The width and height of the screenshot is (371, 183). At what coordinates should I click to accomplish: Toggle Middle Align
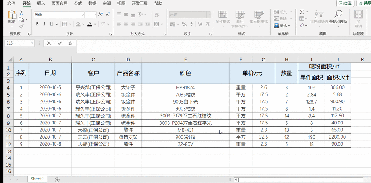[126, 14]
